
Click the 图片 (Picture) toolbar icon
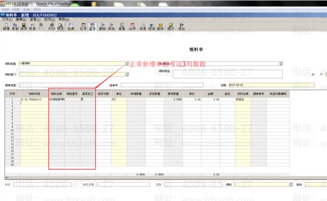pos(171,27)
